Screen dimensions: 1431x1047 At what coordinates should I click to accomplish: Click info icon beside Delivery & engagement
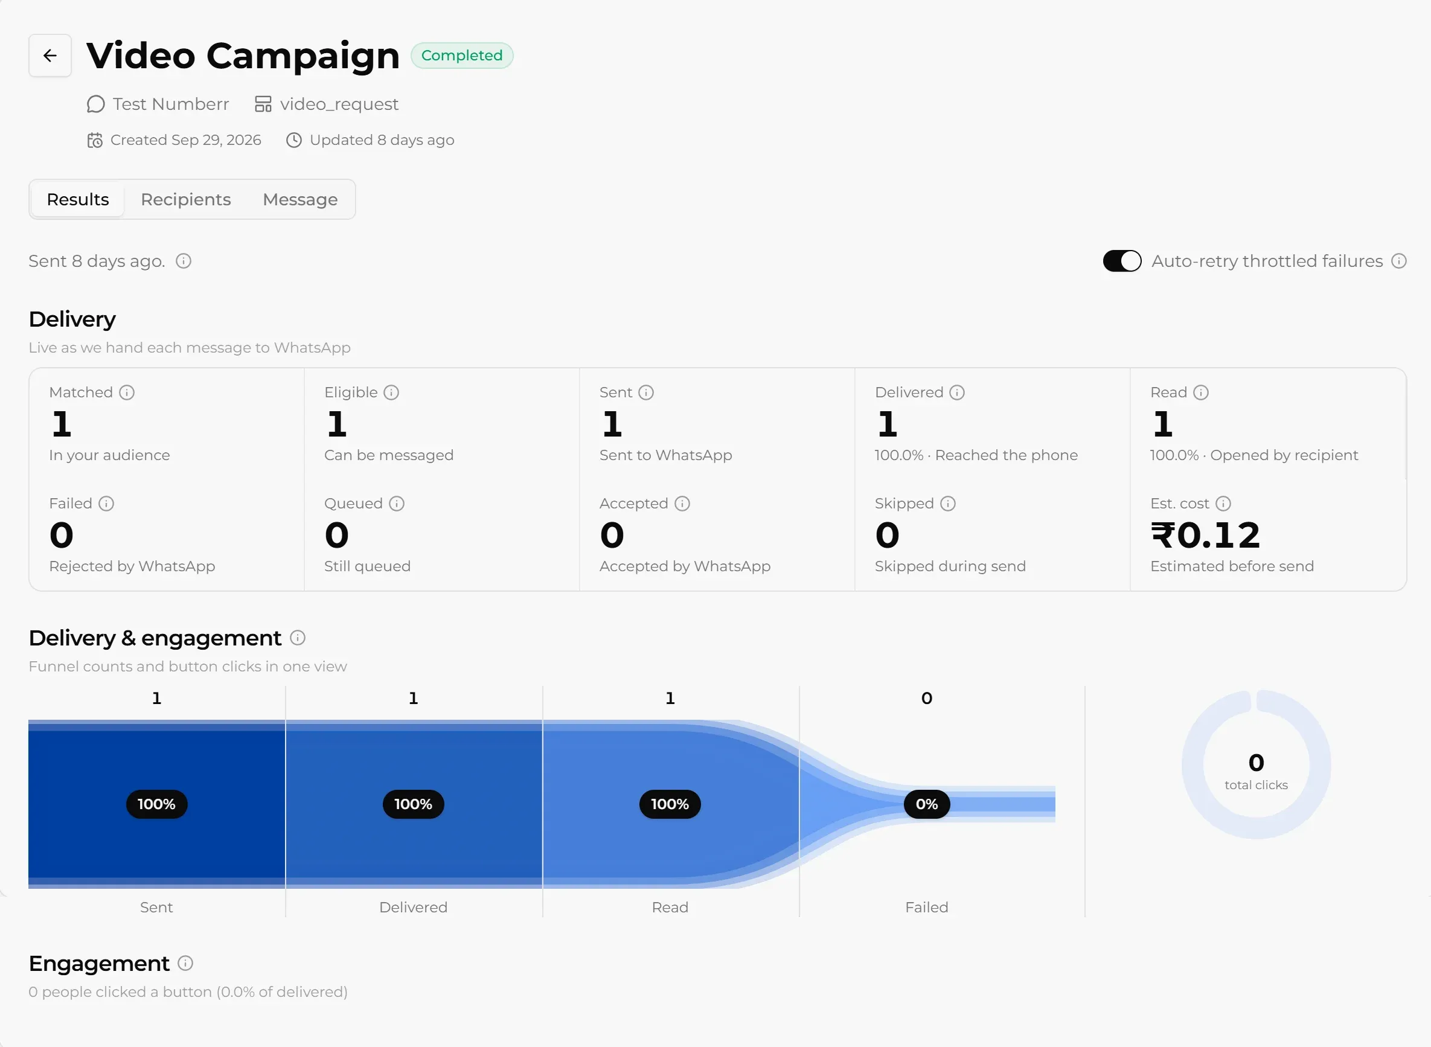pos(298,638)
